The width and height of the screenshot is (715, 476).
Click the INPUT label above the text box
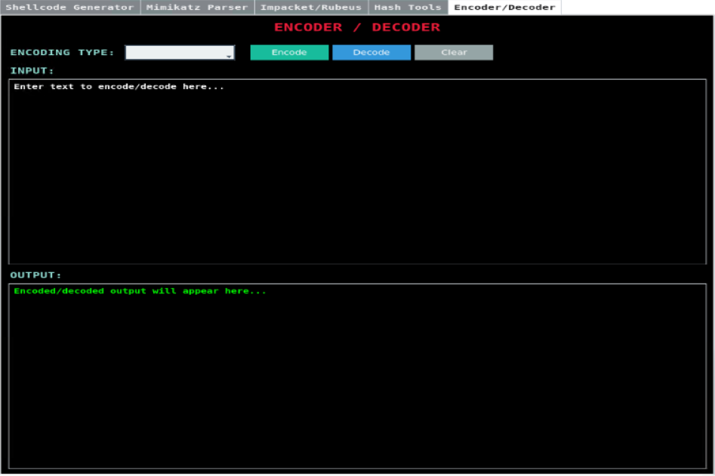(x=32, y=71)
